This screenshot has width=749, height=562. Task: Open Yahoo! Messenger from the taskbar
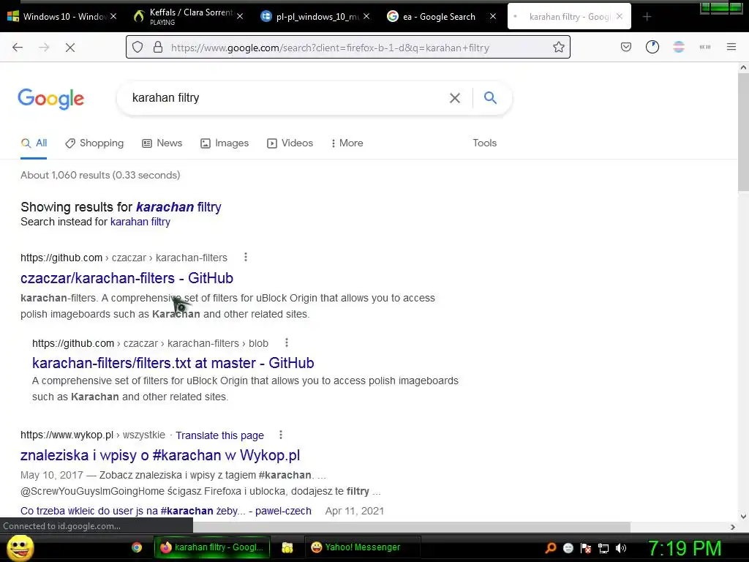click(x=363, y=547)
